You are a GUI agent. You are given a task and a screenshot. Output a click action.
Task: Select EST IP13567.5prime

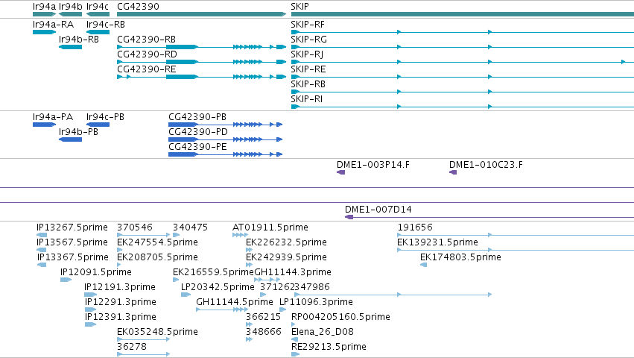[72, 242]
